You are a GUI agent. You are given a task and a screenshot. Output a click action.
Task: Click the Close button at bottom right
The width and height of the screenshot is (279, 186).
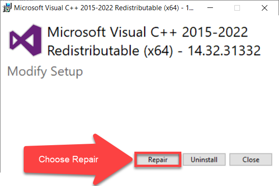(251, 160)
